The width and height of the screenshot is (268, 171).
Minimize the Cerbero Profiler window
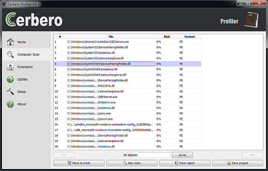(241, 3)
